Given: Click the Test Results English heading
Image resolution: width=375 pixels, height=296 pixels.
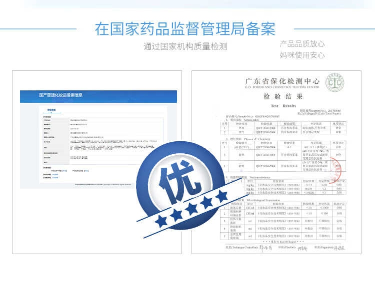Looking at the screenshot, I should point(283,106).
